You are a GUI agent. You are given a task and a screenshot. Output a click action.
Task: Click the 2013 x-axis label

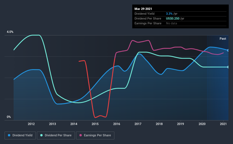53,124
